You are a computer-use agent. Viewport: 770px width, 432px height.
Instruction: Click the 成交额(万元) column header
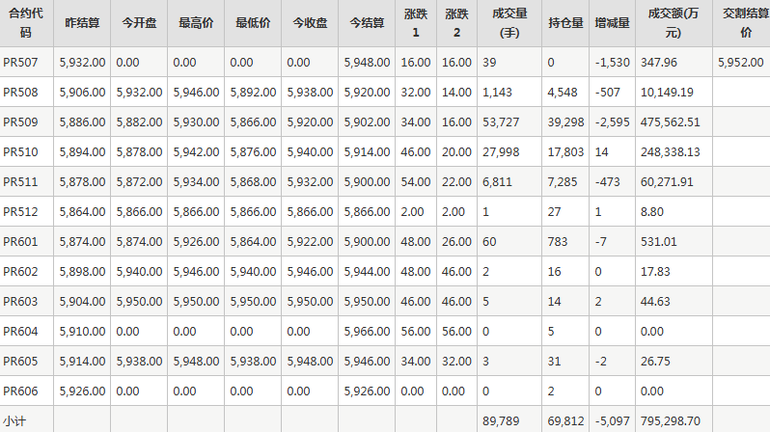[x=674, y=23]
